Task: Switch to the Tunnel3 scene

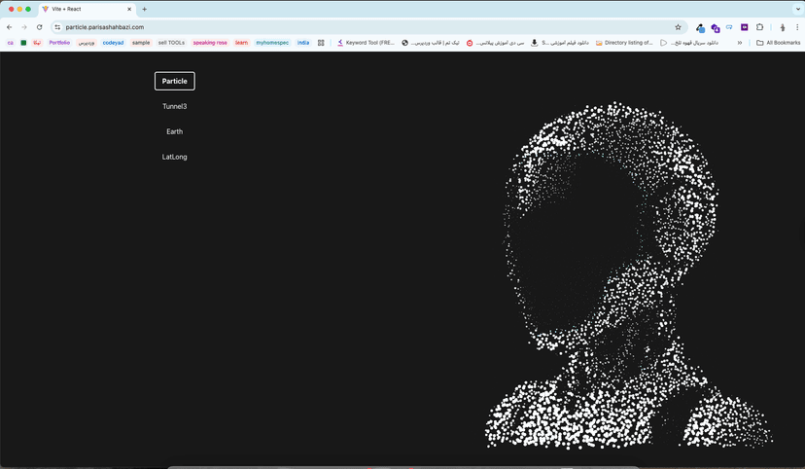Action: 175,106
